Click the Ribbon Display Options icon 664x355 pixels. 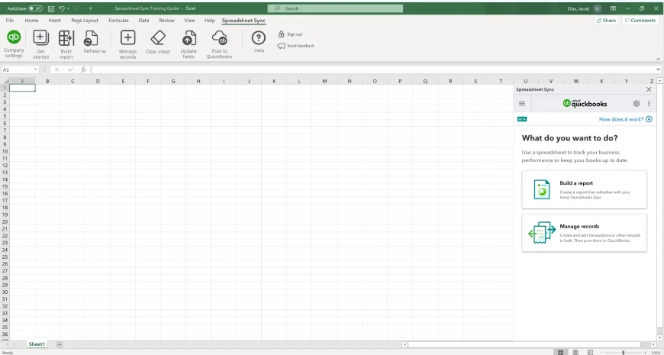point(613,8)
